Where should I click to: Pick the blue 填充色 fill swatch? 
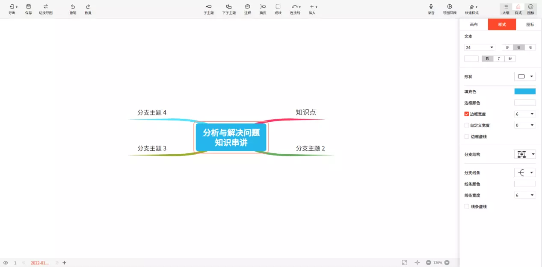pos(524,91)
